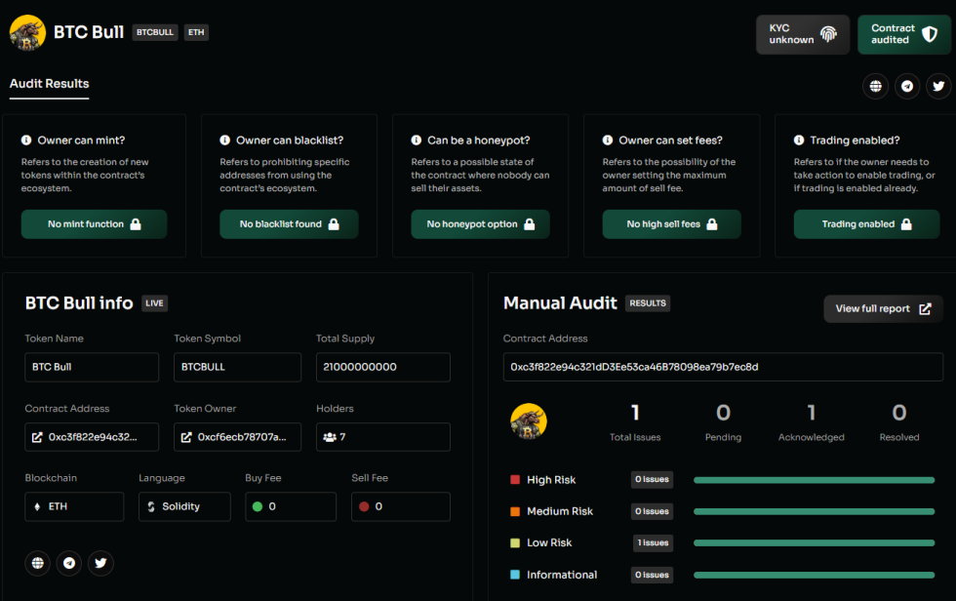
Task: Click the top-right globe website icon
Action: pyautogui.click(x=876, y=86)
